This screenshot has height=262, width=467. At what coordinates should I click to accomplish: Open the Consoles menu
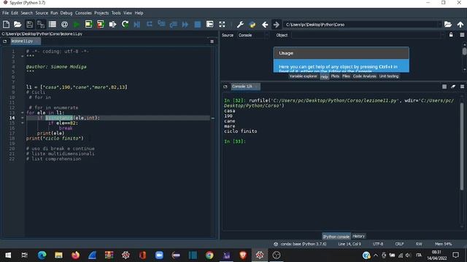click(83, 13)
